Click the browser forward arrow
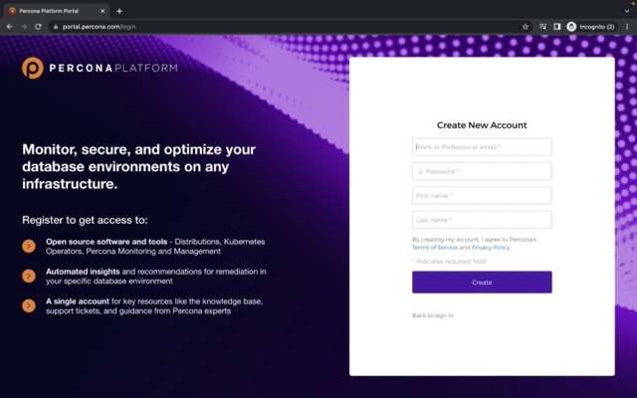This screenshot has width=637, height=398. (24, 27)
